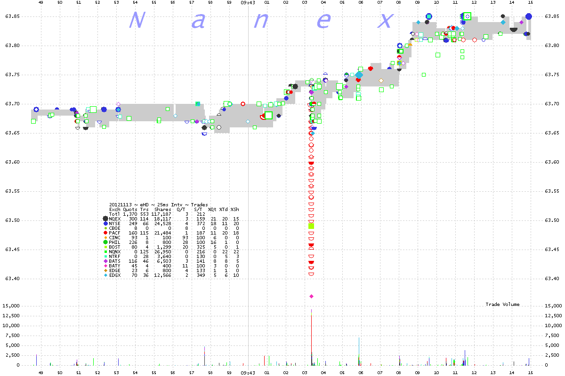Click the total shares value 117,187
565x376 pixels.
point(160,214)
